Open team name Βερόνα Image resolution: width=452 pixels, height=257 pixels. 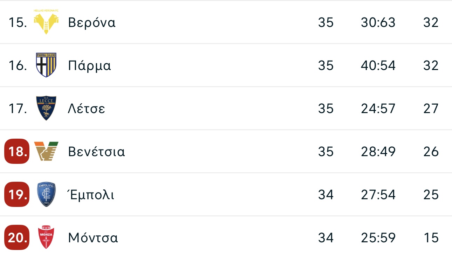[x=92, y=22]
